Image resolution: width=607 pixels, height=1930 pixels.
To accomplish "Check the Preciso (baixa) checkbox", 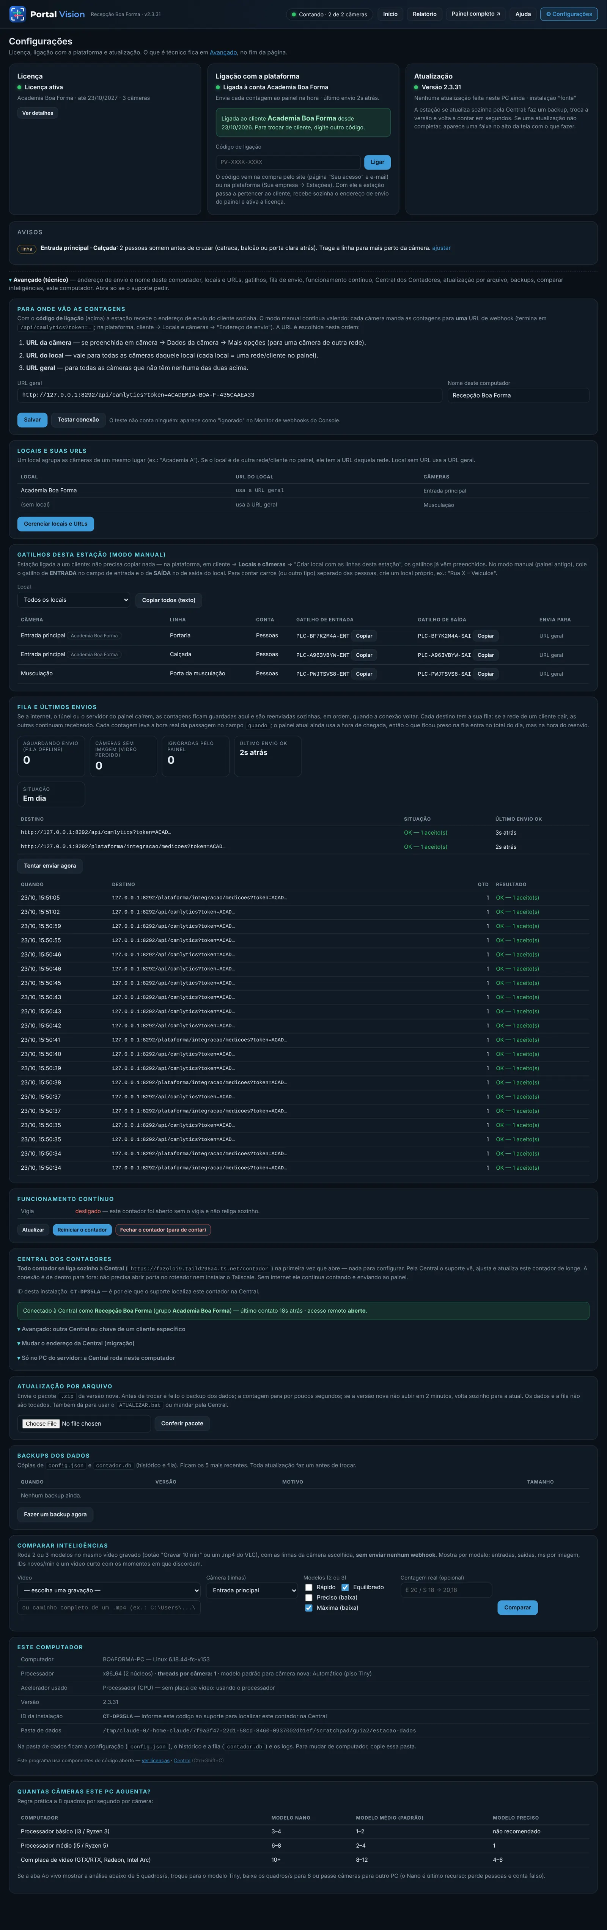I will [308, 1597].
